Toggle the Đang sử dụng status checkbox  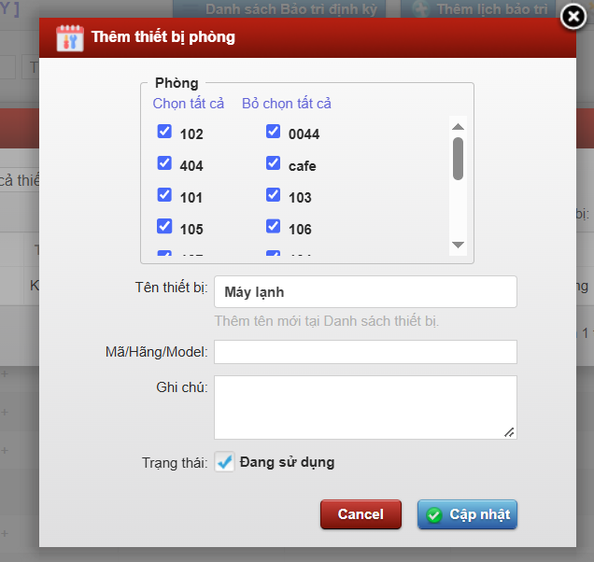224,462
